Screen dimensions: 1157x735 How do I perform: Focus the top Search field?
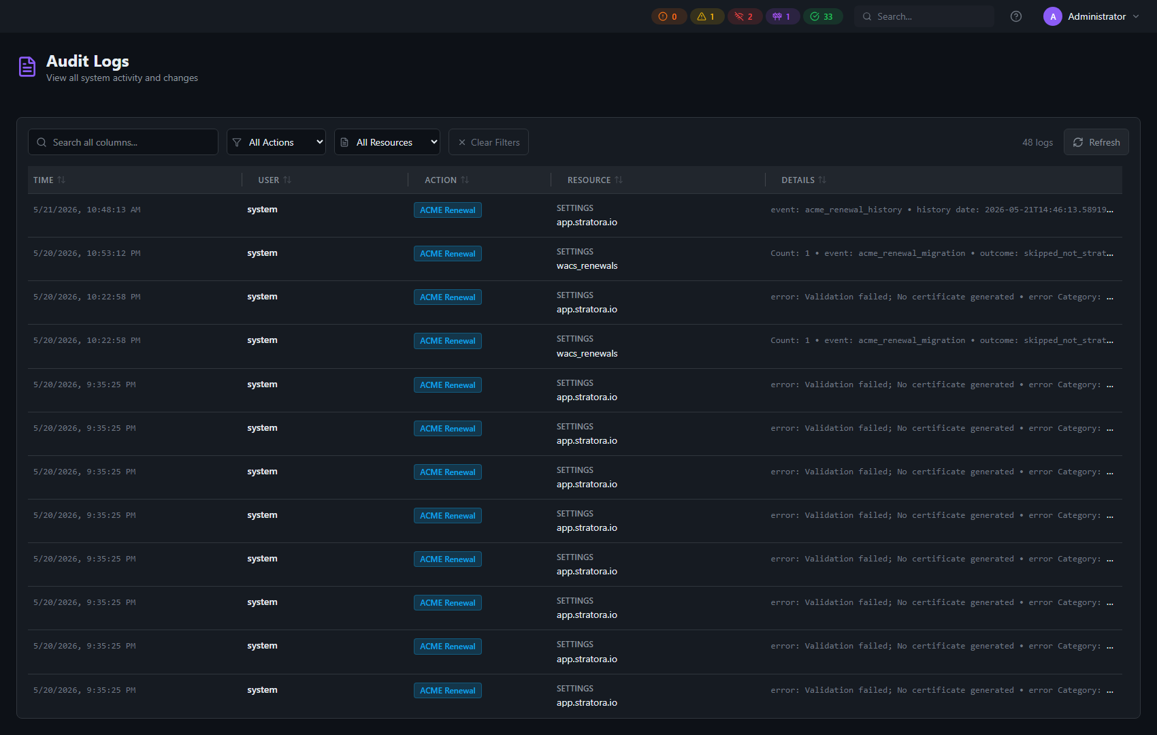click(x=924, y=16)
